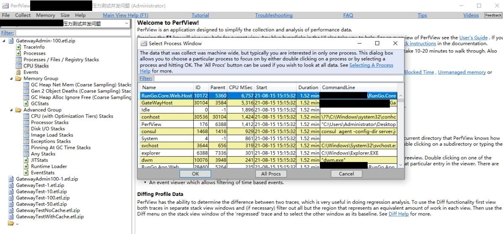
Task: Open the Collect menu
Action: tap(23, 15)
